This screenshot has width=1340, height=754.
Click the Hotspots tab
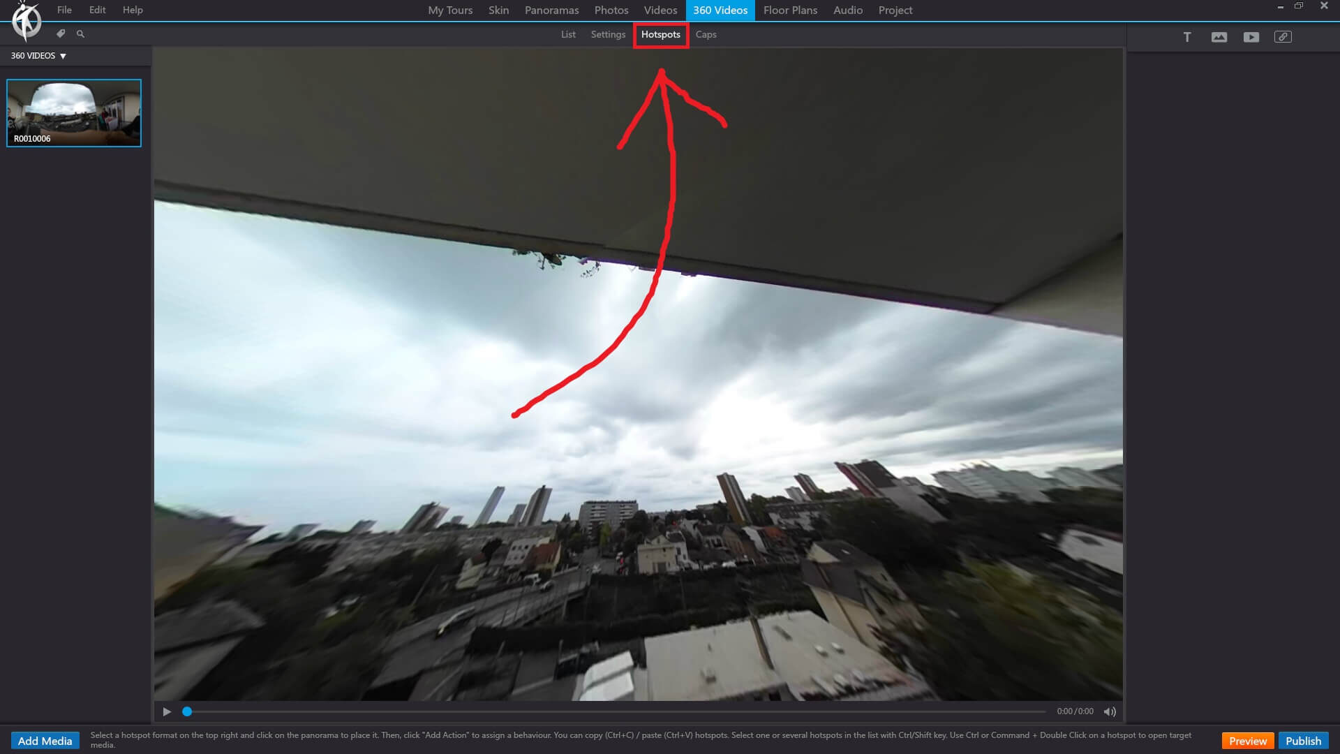point(661,34)
